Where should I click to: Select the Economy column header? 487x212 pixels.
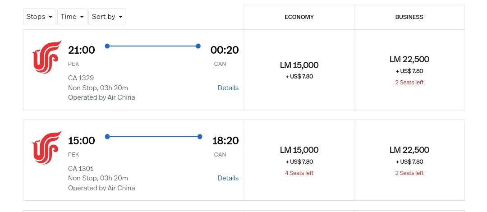299,17
